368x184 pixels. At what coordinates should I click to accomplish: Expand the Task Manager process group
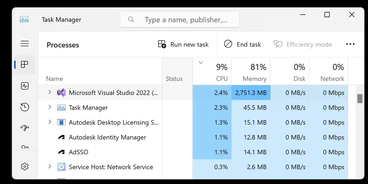tap(49, 107)
